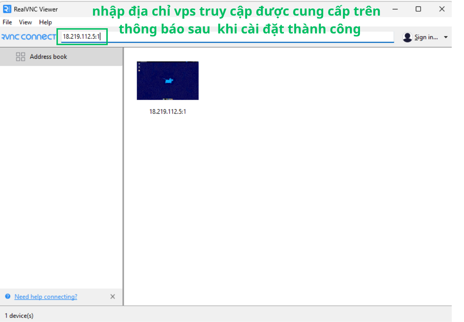This screenshot has height=322, width=464.
Task: Follow the Need help connecting? link
Action: (46, 297)
